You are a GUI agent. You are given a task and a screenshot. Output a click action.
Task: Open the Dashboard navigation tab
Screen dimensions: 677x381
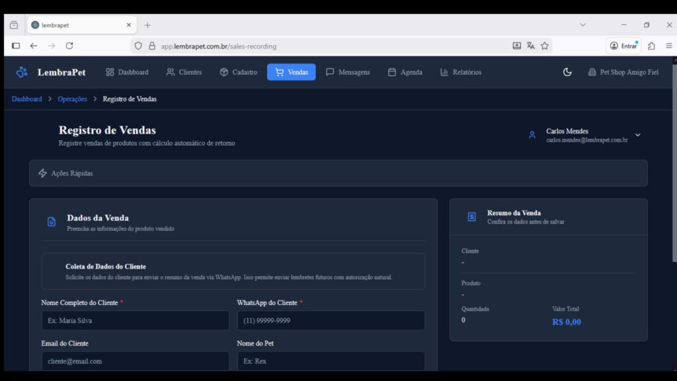click(x=127, y=72)
